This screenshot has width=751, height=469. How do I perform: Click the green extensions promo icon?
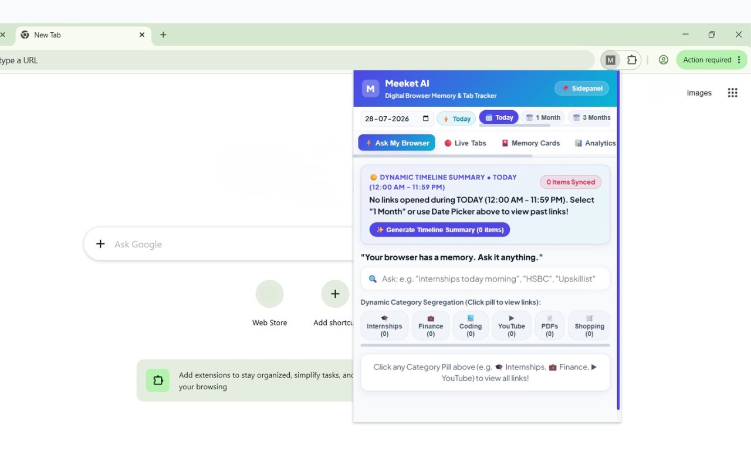tap(158, 380)
